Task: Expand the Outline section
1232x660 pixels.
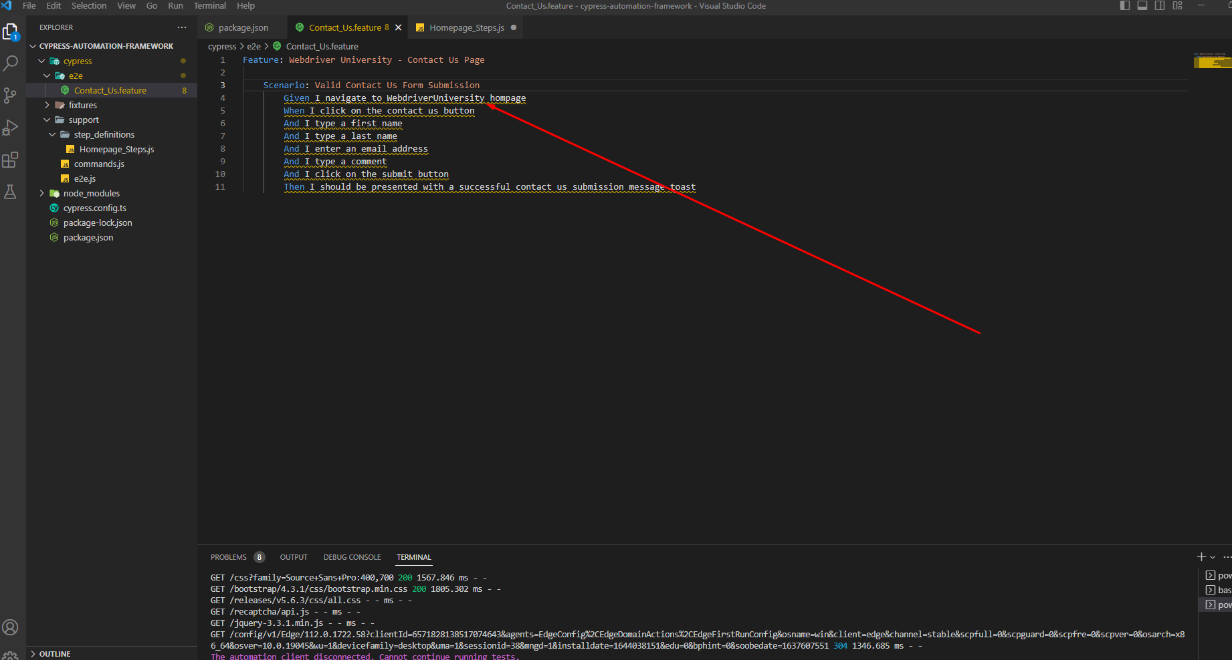Action: tap(55, 654)
